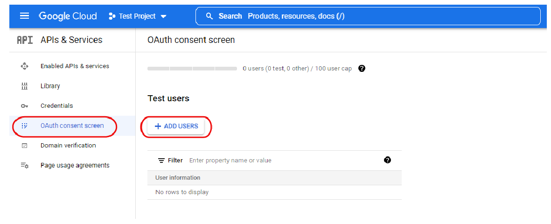
Task: Open Enabled APIs & services page
Action: pyautogui.click(x=75, y=66)
